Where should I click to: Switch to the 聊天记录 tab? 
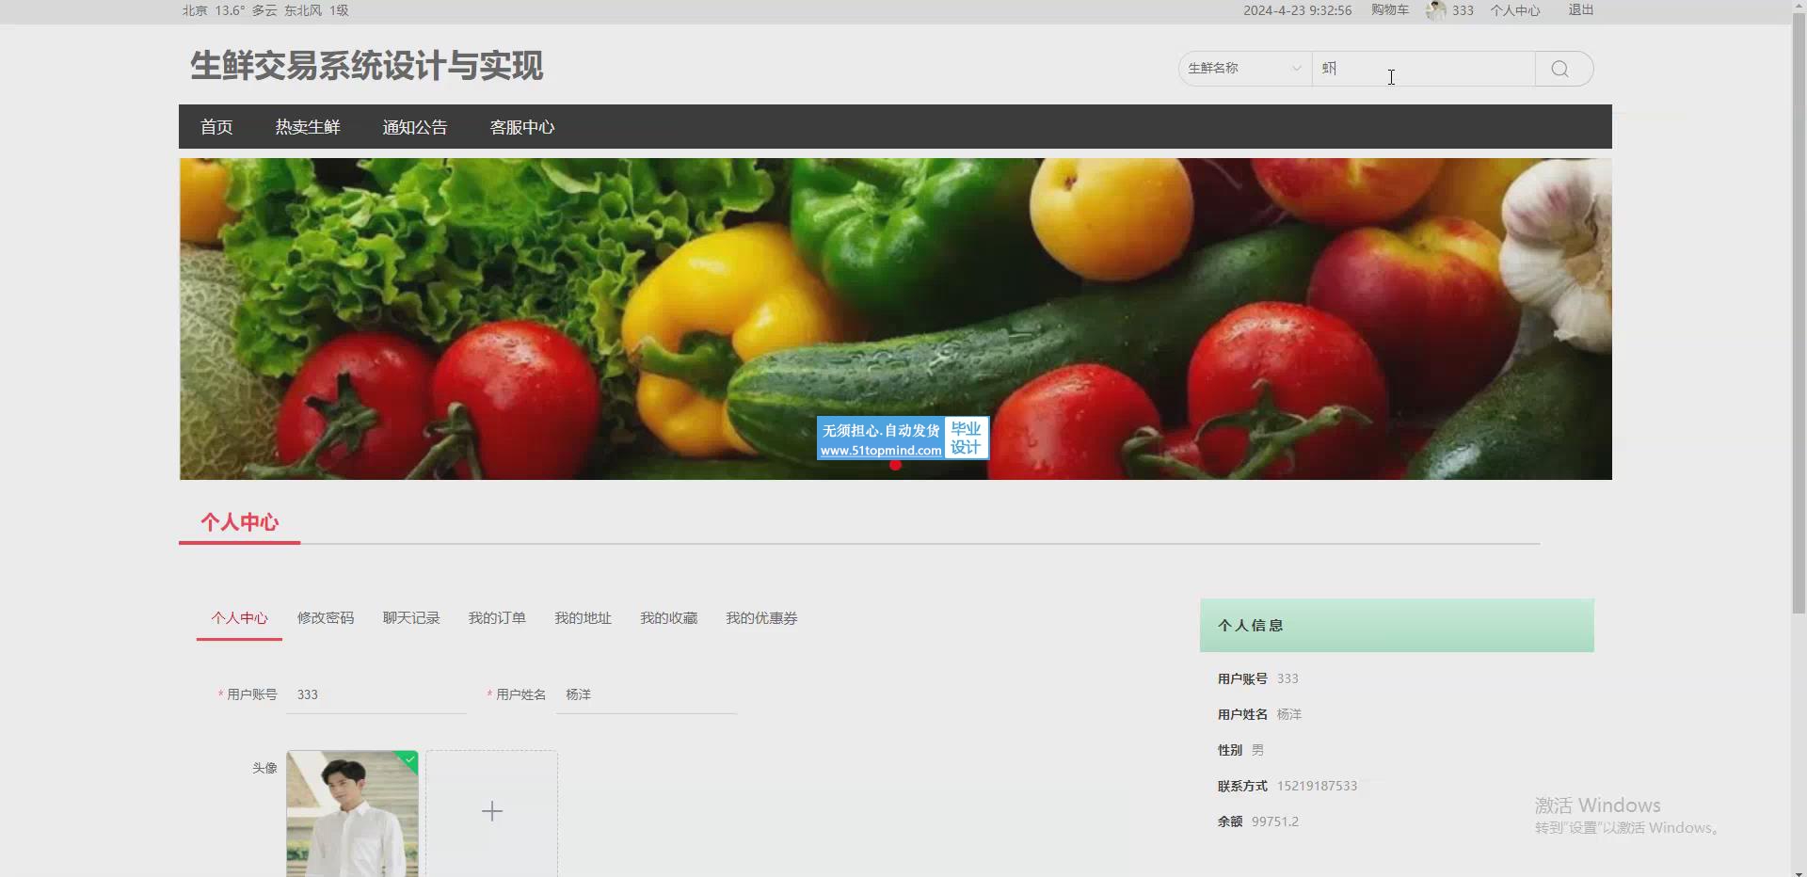[x=411, y=618]
